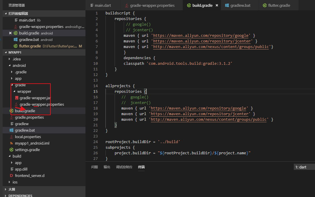Viewport: 315px width, 197px height.
Task: Click the frontend_server.d red D icon
Action: pyautogui.click(x=11, y=176)
